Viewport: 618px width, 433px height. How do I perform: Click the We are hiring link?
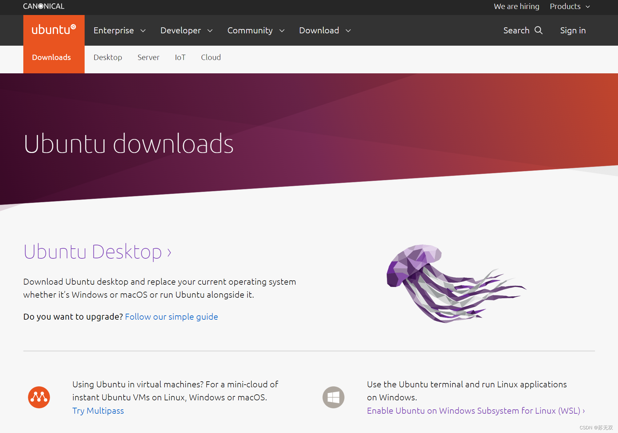[x=516, y=6]
